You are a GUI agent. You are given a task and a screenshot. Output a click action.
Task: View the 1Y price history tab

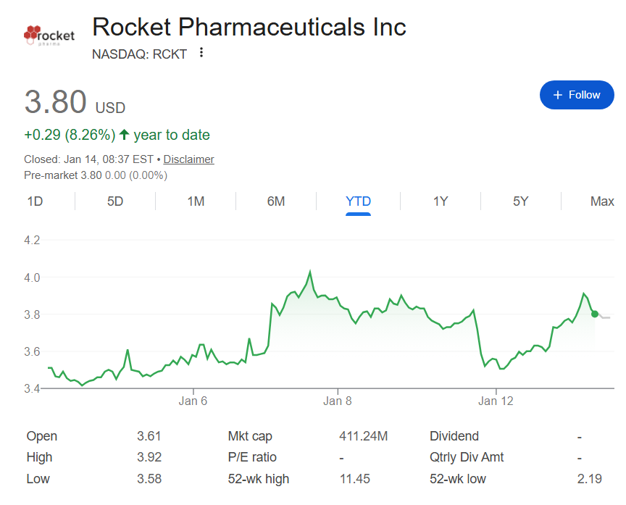tap(441, 201)
